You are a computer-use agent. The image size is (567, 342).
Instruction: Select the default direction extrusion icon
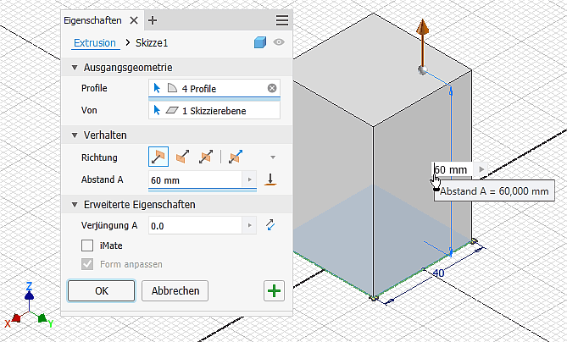pos(158,157)
